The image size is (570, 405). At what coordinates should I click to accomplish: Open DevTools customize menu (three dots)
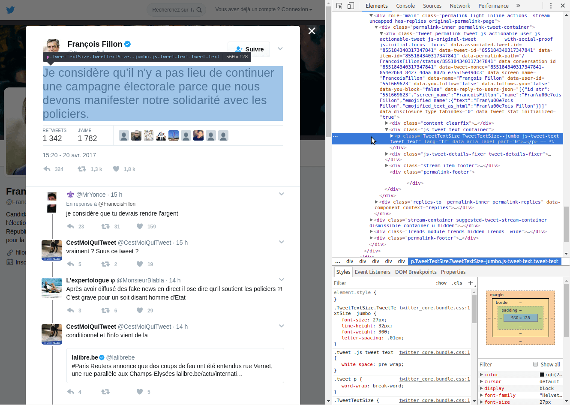pos(551,6)
